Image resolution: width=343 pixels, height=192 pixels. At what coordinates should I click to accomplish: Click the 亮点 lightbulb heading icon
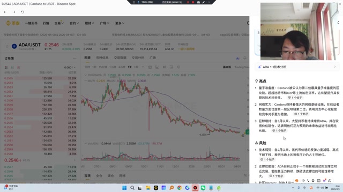(256, 81)
